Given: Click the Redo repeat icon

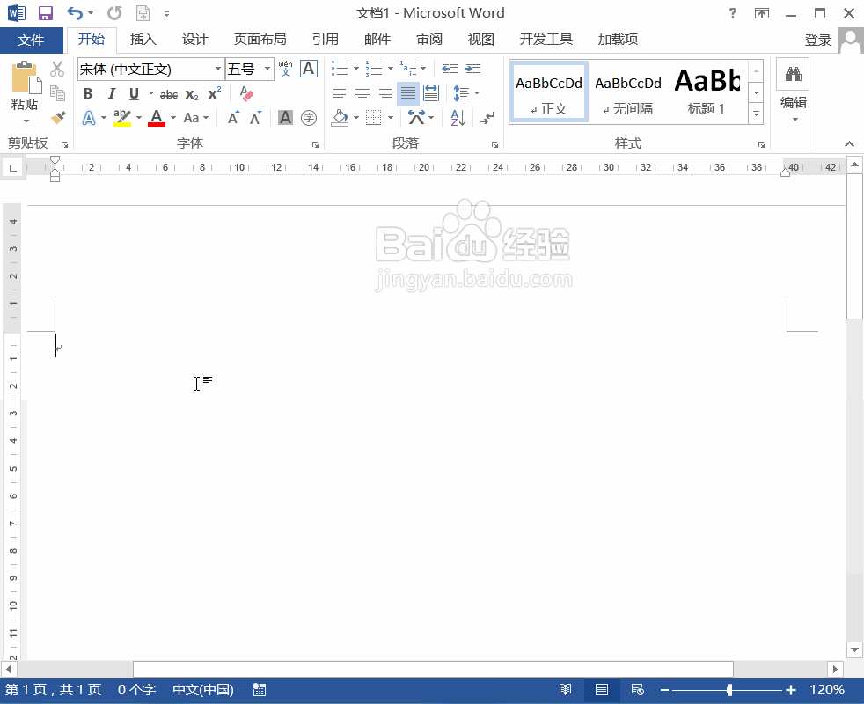Looking at the screenshot, I should 114,12.
